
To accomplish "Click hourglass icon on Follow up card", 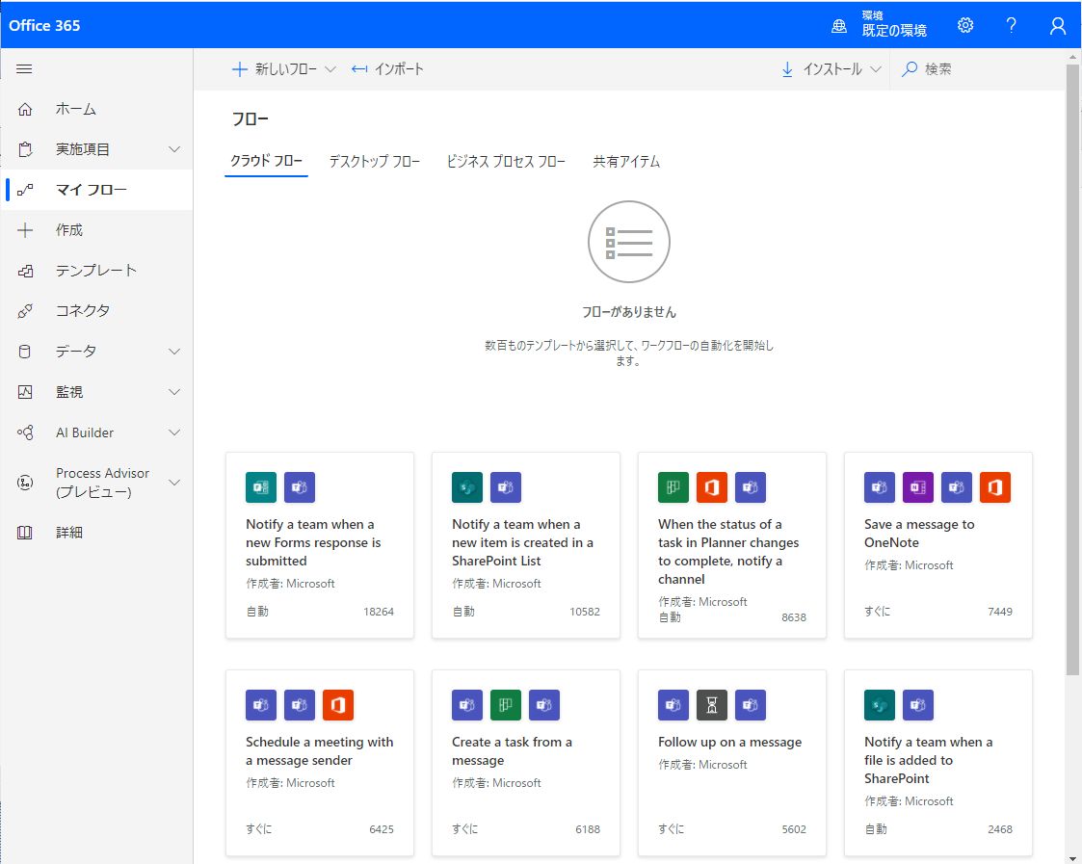I will click(x=712, y=704).
